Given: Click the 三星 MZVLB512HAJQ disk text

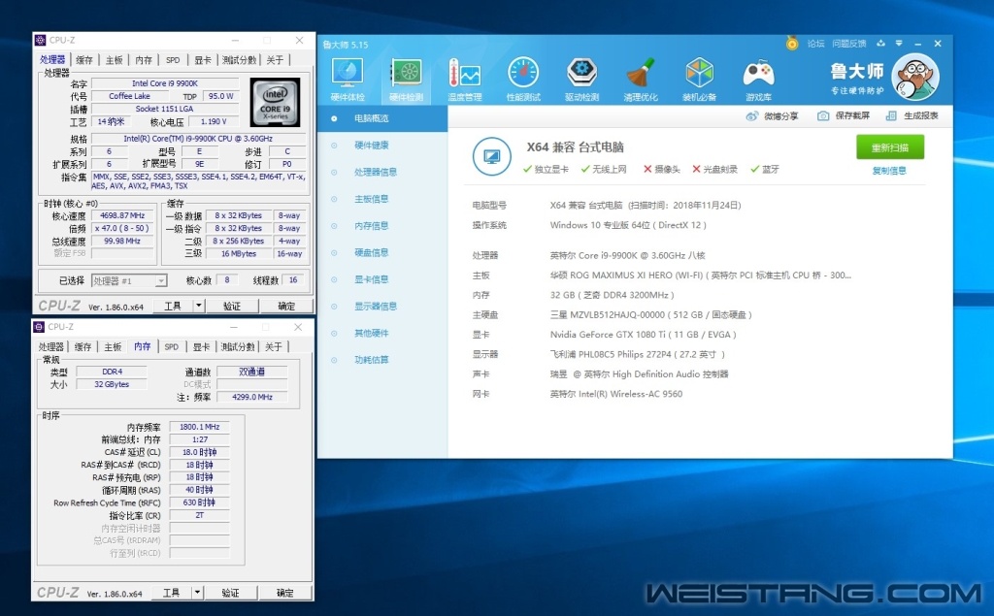Looking at the screenshot, I should (651, 315).
